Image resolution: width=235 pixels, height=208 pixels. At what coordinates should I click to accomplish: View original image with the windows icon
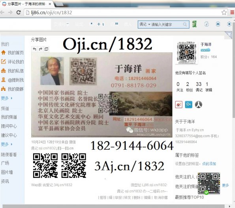click(46, 49)
